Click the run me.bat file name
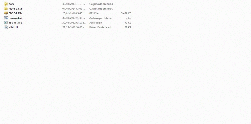This screenshot has height=124, width=251. pos(15,18)
